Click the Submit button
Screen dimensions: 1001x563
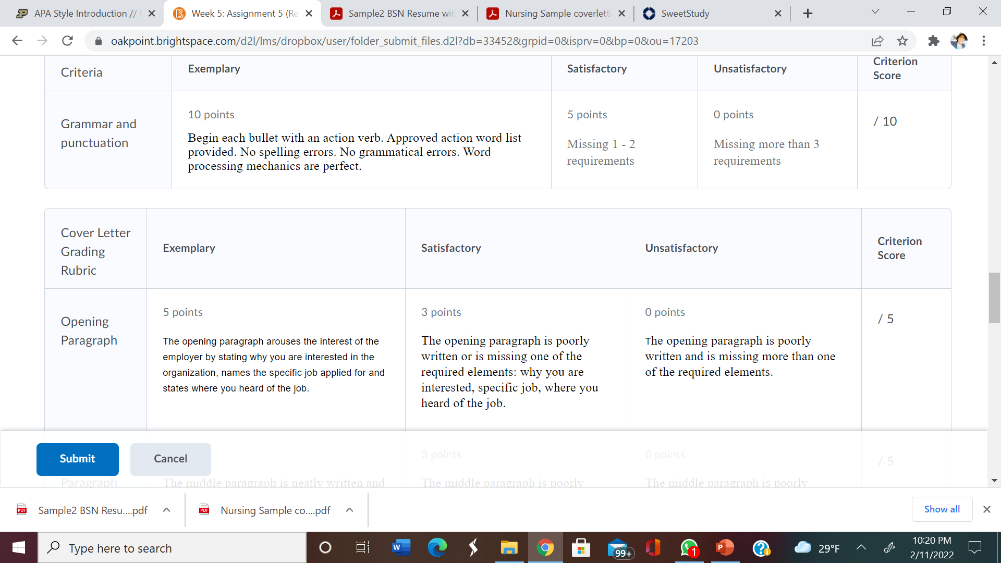(78, 459)
